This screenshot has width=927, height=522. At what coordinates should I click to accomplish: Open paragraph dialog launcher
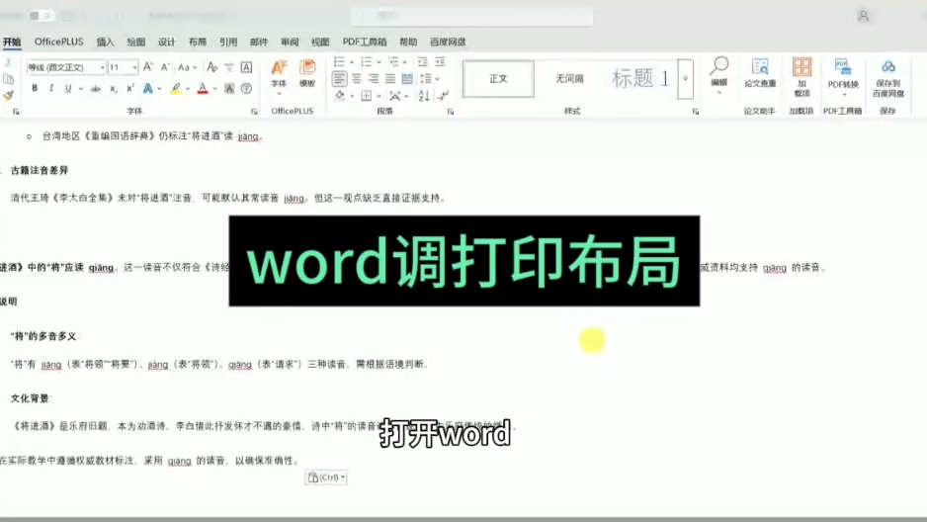coord(451,111)
